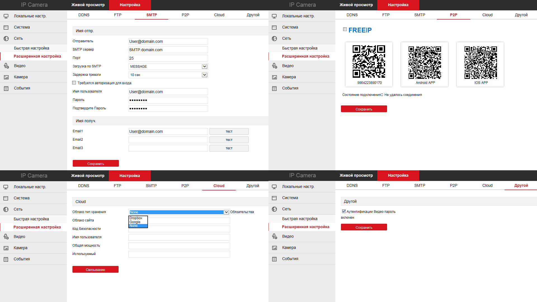Click the Камера image icon in Cloud panel
537x302 pixels.
click(x=6, y=248)
